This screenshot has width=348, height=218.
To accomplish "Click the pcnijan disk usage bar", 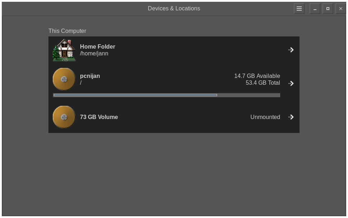I will coord(166,95).
